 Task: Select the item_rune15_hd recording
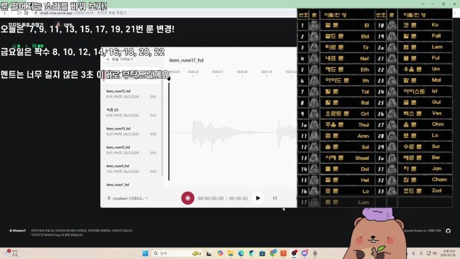131,94
